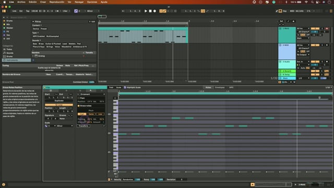The width and height of the screenshot is (334, 188).
Task: Open the Ayuda menu
Action: 104,2
